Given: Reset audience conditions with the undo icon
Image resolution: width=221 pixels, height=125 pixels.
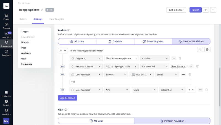Looking at the screenshot, I should [x=200, y=50].
